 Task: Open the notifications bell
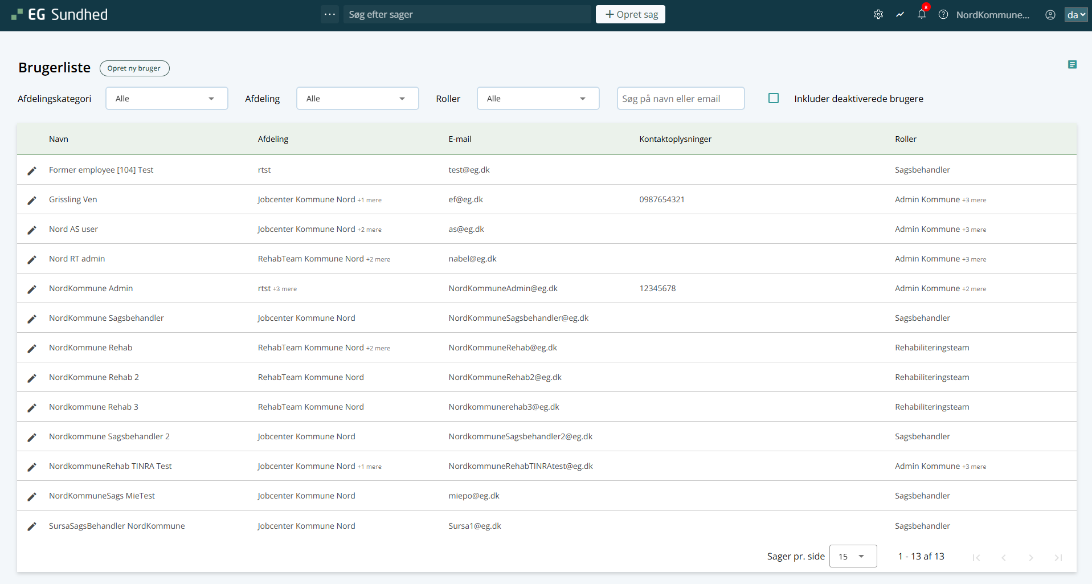[922, 15]
